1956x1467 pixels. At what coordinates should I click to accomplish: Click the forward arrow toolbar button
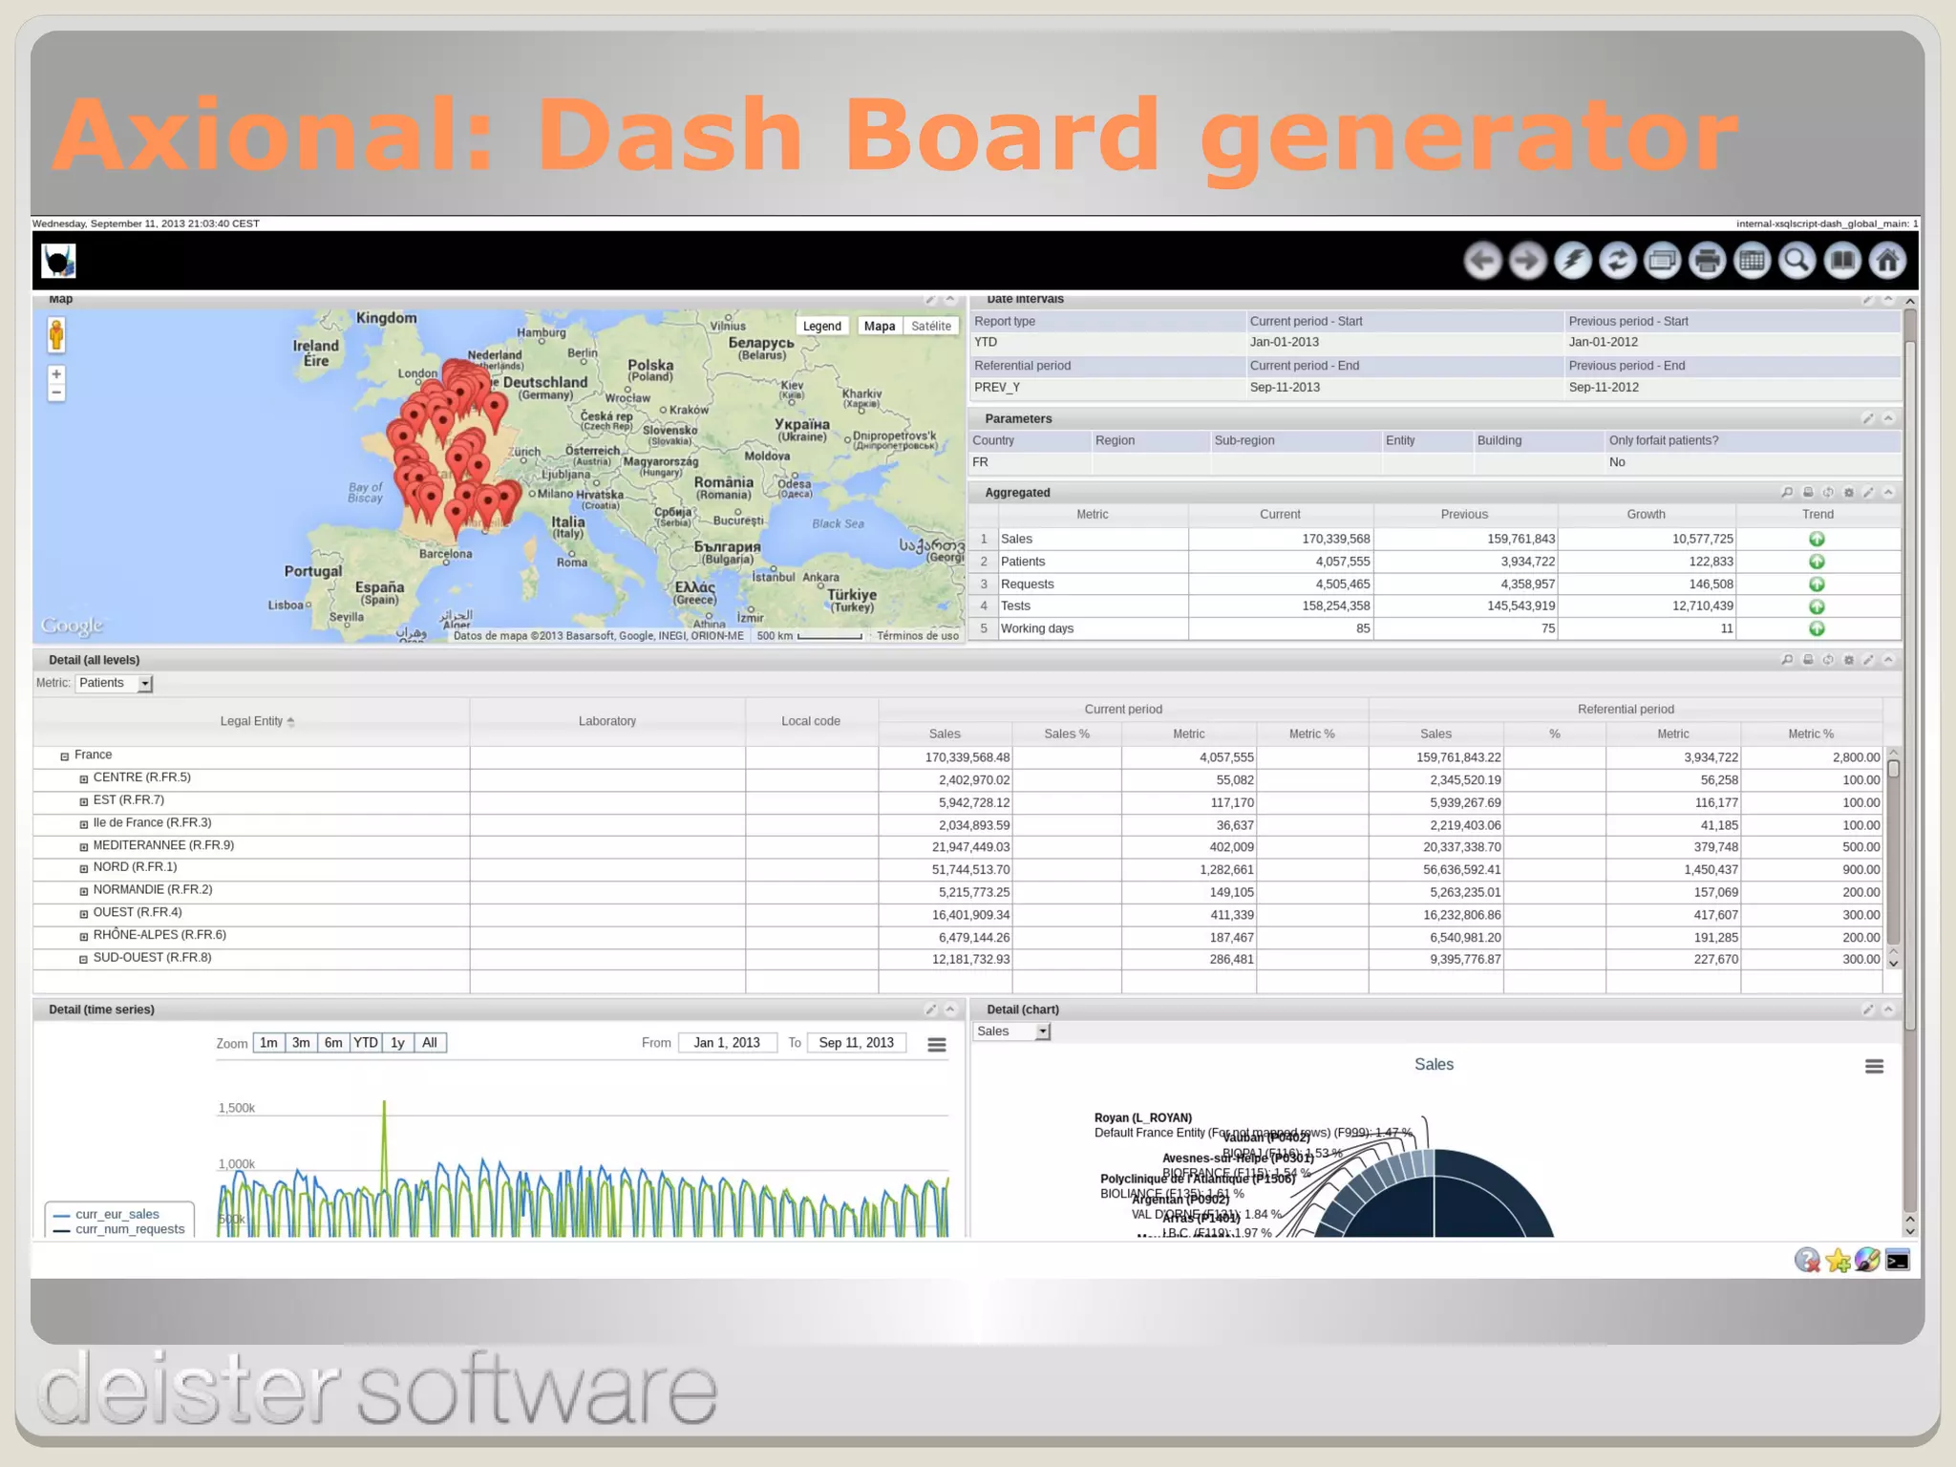point(1527,261)
